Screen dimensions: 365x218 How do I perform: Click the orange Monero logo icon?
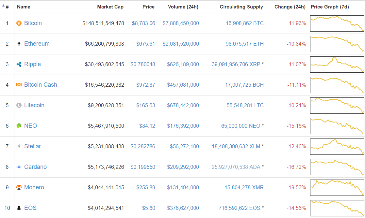(x=19, y=187)
